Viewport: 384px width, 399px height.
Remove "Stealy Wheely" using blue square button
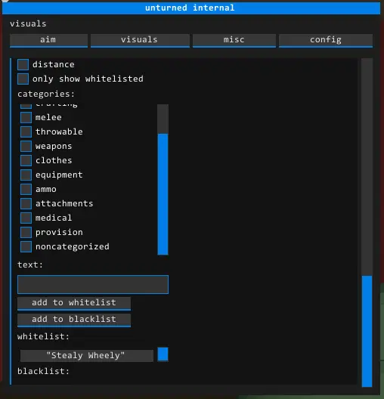(x=163, y=354)
